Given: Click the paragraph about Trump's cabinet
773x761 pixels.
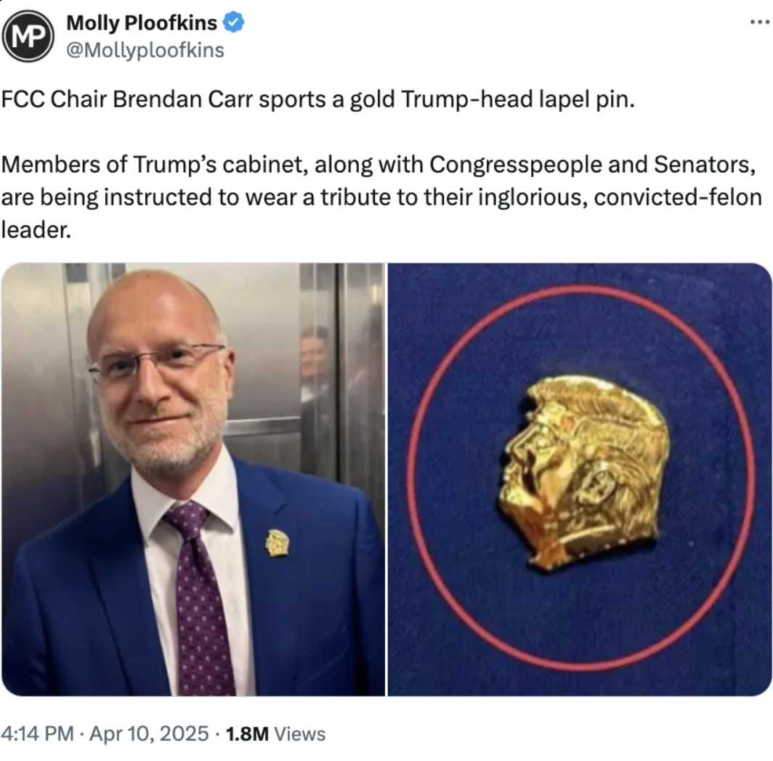Looking at the screenshot, I should [381, 198].
